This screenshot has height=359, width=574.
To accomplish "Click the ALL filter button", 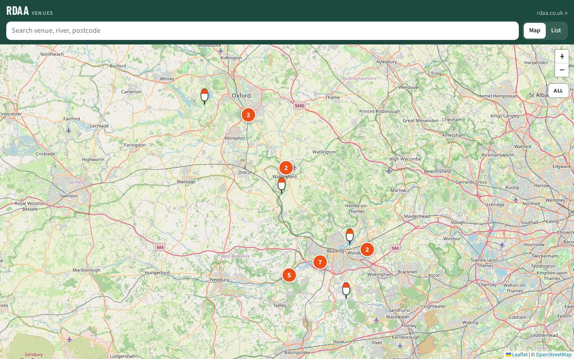I will (558, 91).
